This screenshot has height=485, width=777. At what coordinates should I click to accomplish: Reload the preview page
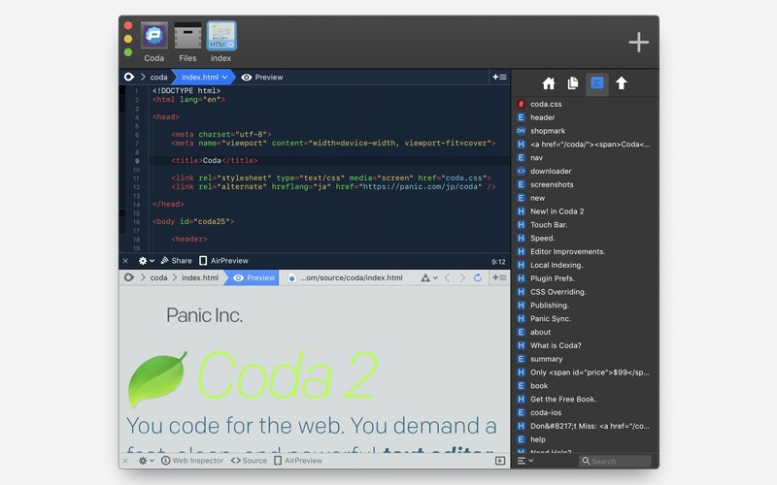[x=478, y=277]
